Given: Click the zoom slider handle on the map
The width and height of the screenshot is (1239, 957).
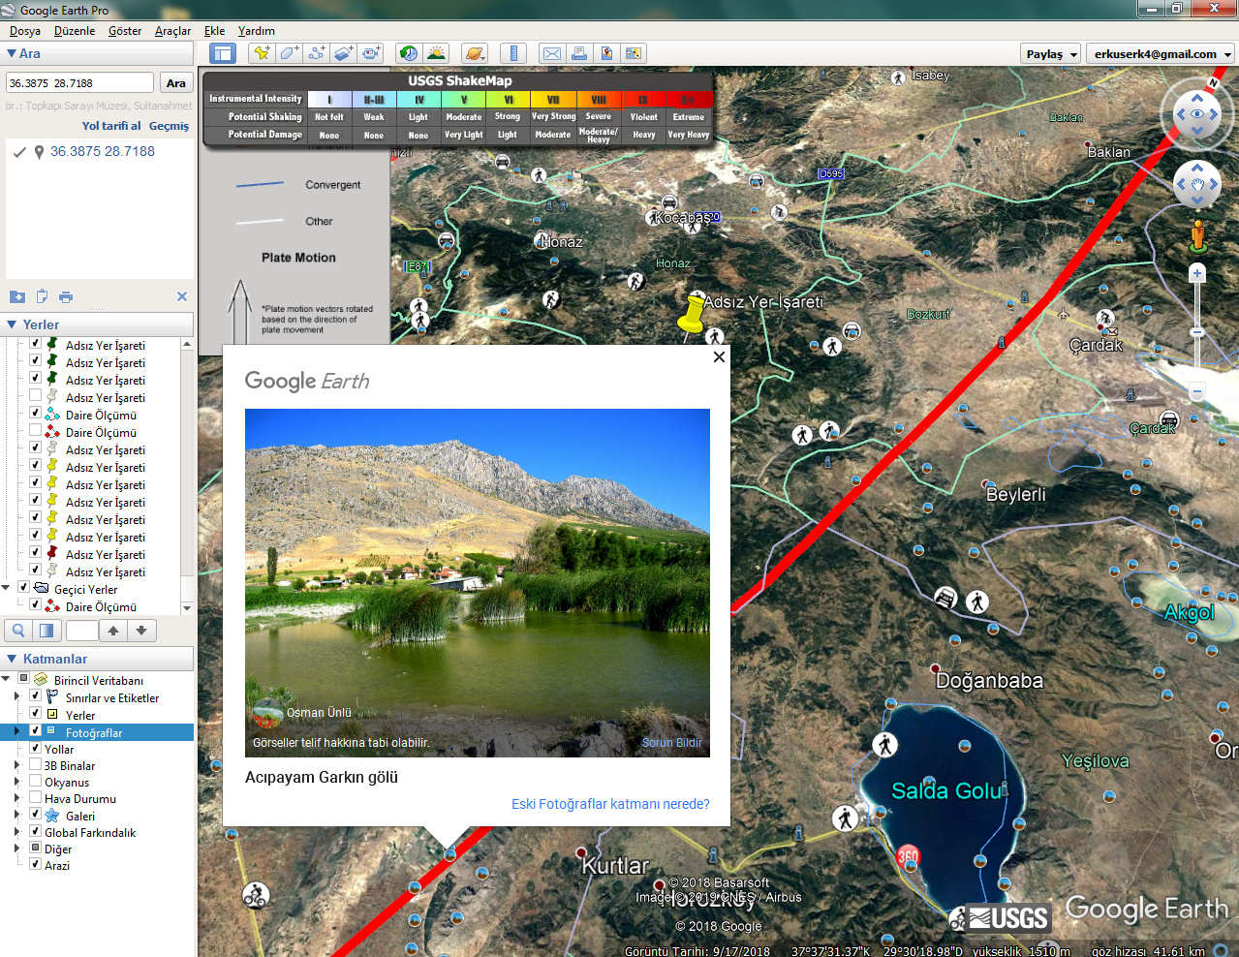Looking at the screenshot, I should (x=1197, y=332).
